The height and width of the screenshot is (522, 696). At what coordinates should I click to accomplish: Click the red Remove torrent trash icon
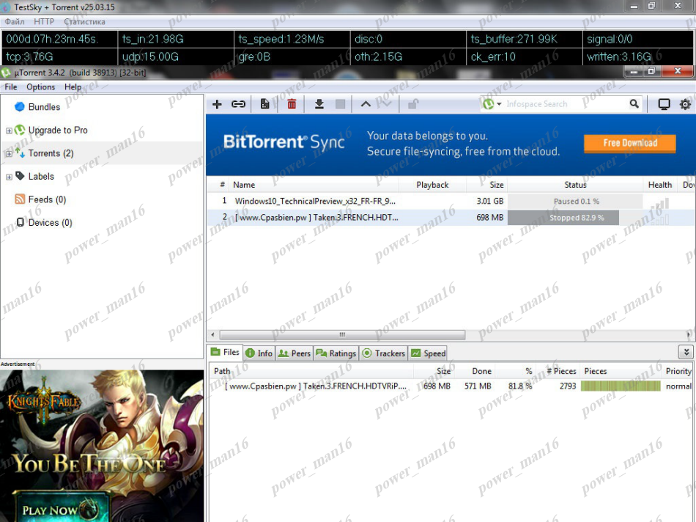click(x=292, y=104)
